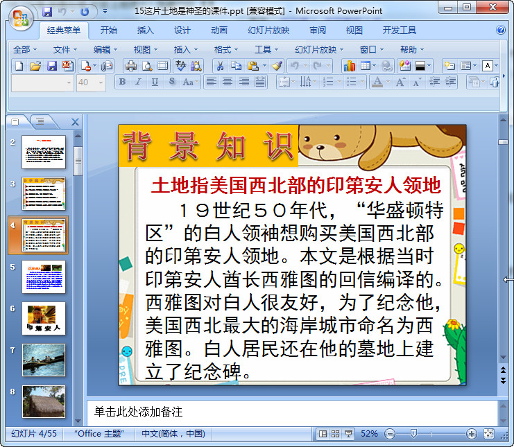
Task: Open the 文件 menu
Action: pos(65,50)
